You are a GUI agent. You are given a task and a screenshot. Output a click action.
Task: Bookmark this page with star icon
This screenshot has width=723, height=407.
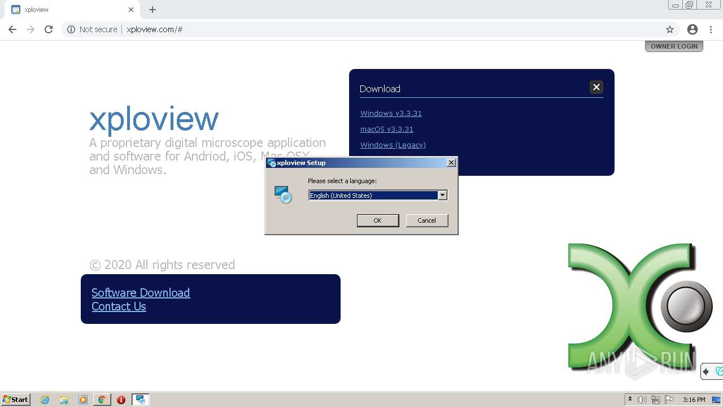[670, 29]
